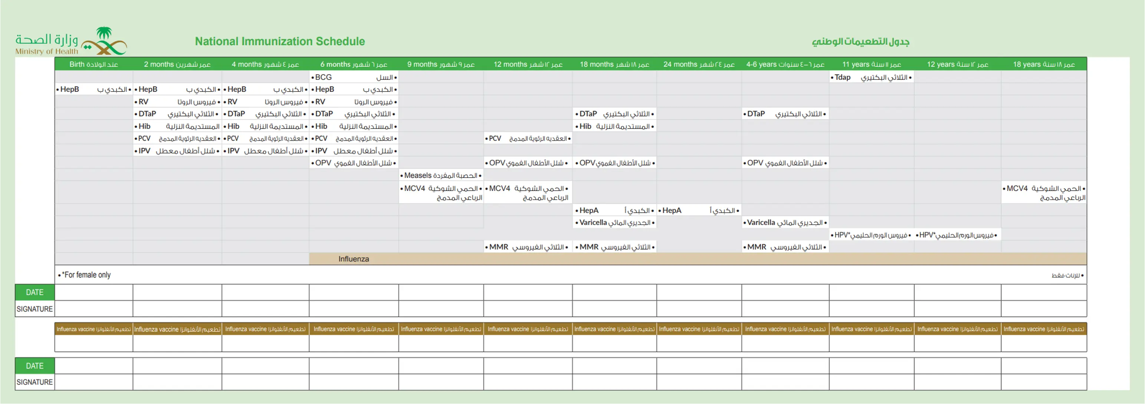This screenshot has width=1145, height=404.
Task: Select the 18 years column header
Action: (x=1043, y=64)
